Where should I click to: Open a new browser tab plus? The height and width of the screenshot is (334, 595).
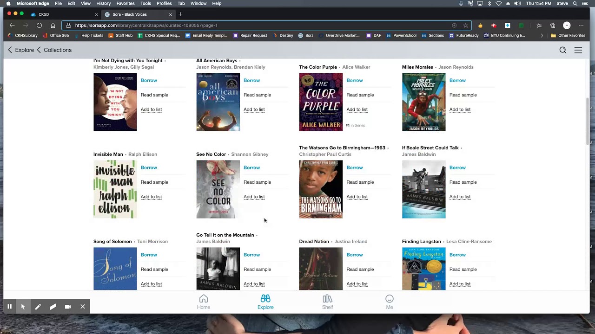click(180, 14)
